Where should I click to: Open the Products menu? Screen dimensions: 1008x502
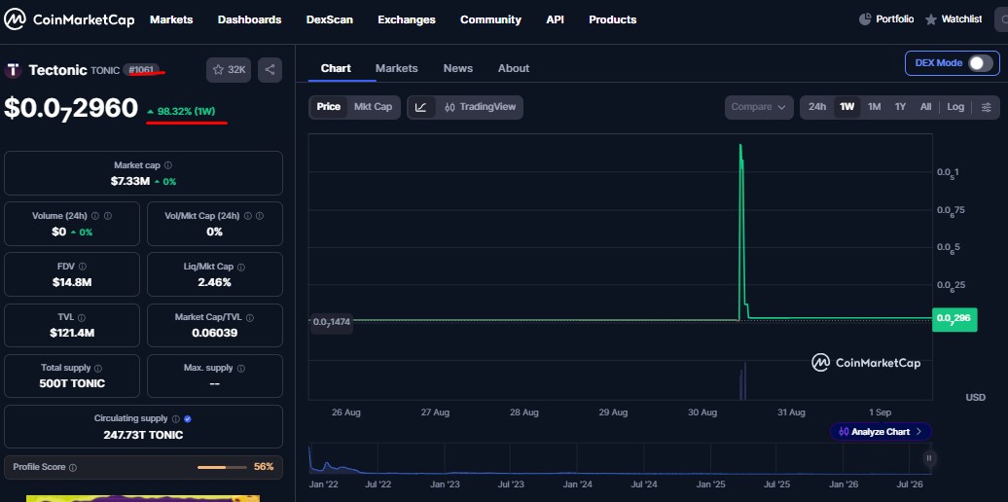(x=613, y=19)
